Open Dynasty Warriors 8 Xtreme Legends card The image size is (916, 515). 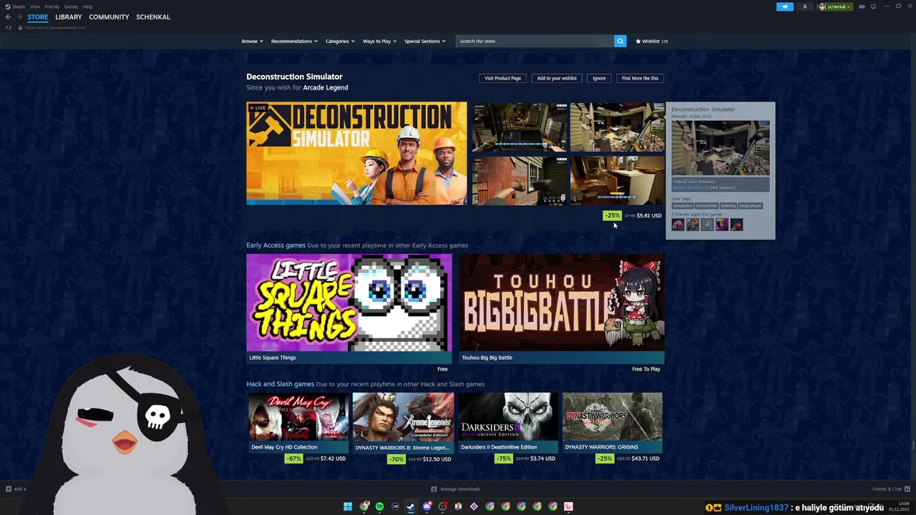(x=403, y=422)
